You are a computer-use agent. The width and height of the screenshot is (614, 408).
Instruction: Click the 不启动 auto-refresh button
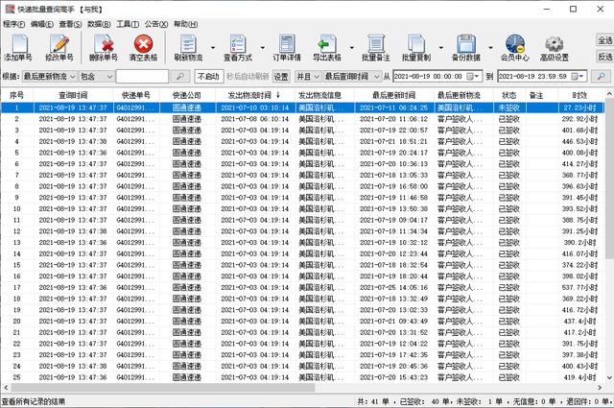[208, 76]
